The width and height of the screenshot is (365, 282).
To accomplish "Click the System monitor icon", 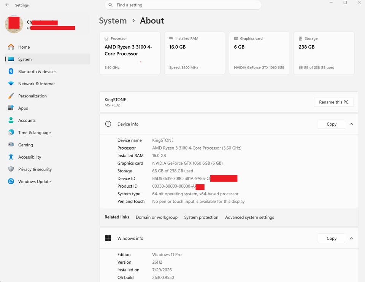I will pyautogui.click(x=11, y=59).
